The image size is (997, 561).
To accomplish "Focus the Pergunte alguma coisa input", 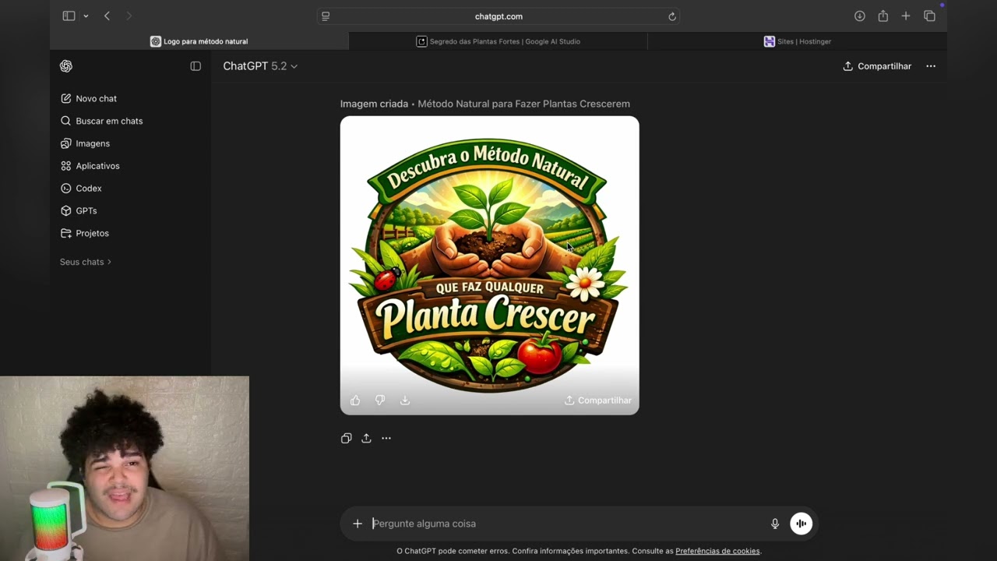I will [x=567, y=524].
